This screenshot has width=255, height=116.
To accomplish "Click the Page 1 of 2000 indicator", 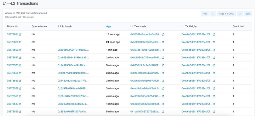I will [226, 14].
